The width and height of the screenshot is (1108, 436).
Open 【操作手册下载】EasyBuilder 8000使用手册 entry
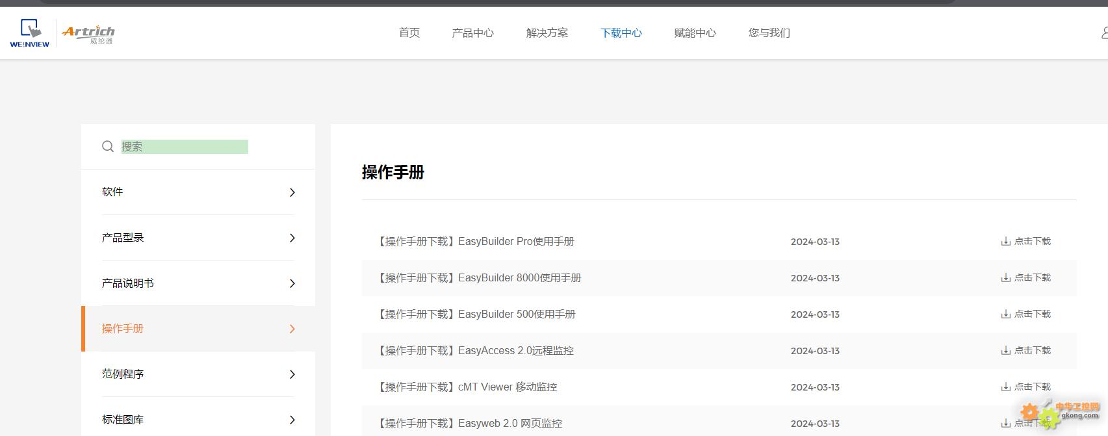pos(478,278)
